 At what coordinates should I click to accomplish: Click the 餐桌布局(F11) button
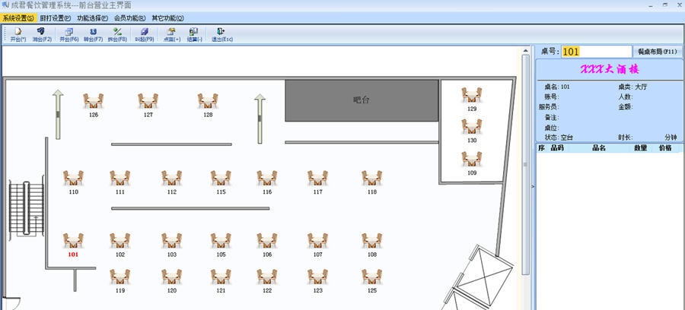click(x=658, y=52)
